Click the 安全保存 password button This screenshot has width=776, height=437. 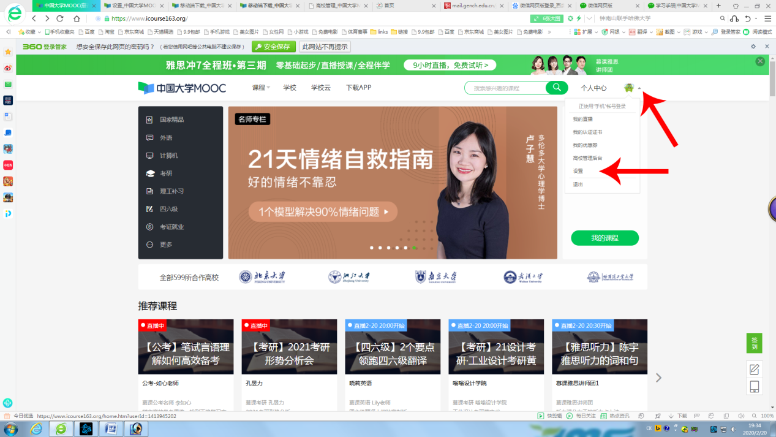point(273,47)
